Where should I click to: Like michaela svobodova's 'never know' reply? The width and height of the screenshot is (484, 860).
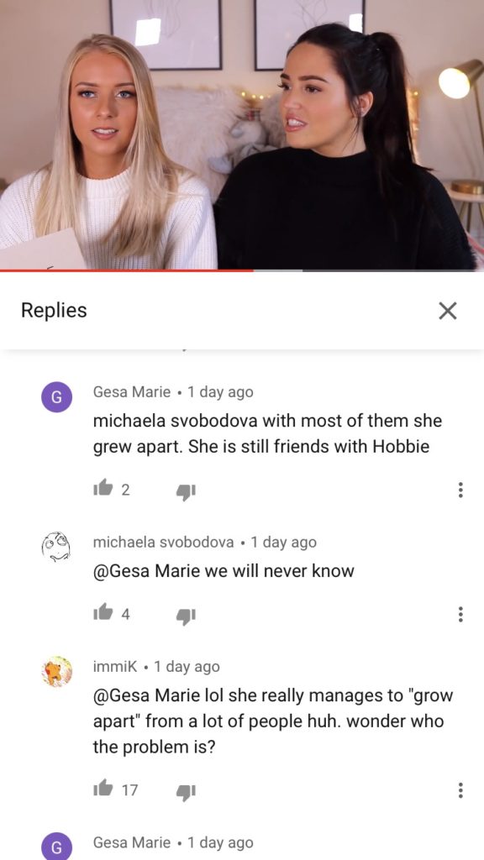coord(103,614)
